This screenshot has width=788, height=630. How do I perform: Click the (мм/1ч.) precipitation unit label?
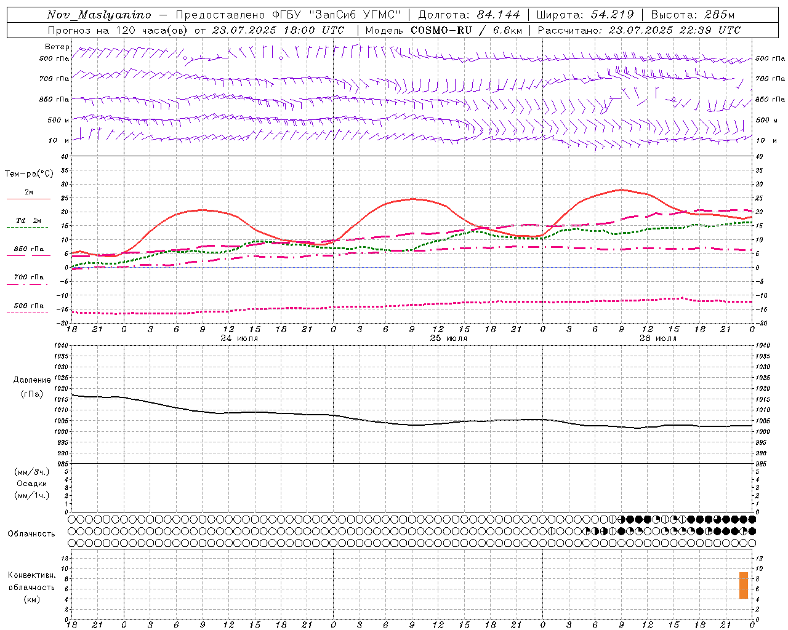32,495
